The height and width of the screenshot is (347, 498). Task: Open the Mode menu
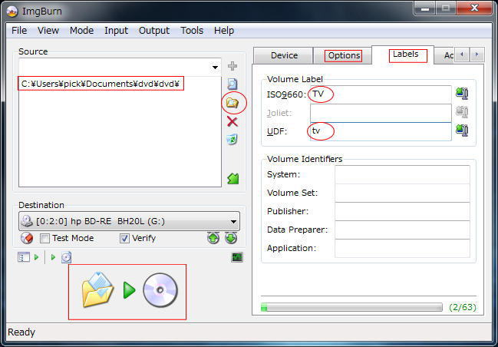[81, 31]
